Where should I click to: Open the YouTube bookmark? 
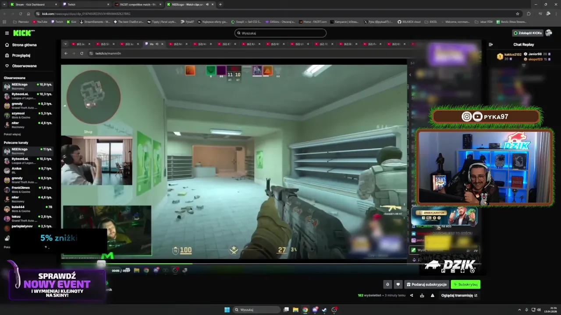[x=40, y=21]
